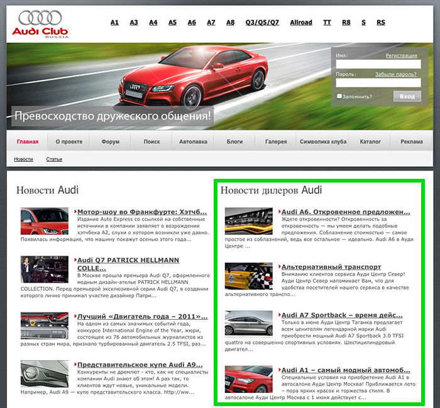The image size is (440, 408).
Task: Open the Автолавка menu tab
Action: [193, 142]
